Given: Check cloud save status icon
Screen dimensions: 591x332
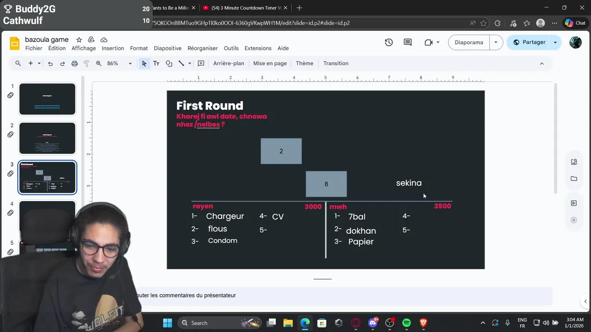Looking at the screenshot, I should pos(104,40).
